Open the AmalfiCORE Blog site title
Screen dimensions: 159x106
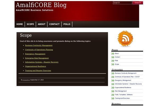41,5
